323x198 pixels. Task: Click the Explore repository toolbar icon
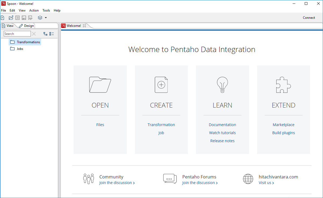pyautogui.click(x=17, y=18)
